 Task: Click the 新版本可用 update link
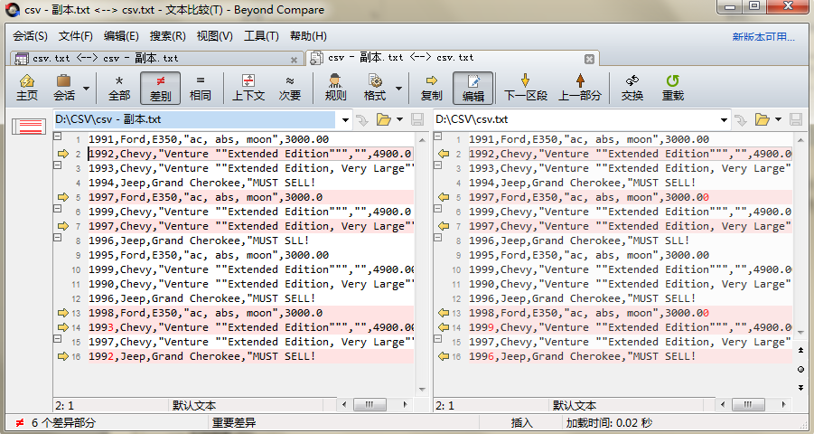click(x=763, y=37)
